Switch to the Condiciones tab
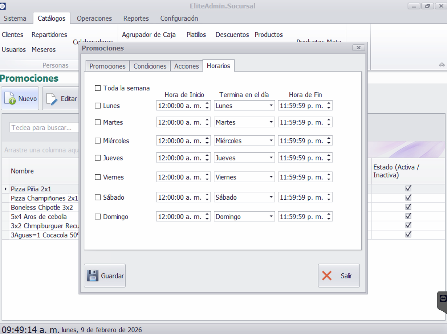Image resolution: width=447 pixels, height=334 pixels. pyautogui.click(x=150, y=66)
